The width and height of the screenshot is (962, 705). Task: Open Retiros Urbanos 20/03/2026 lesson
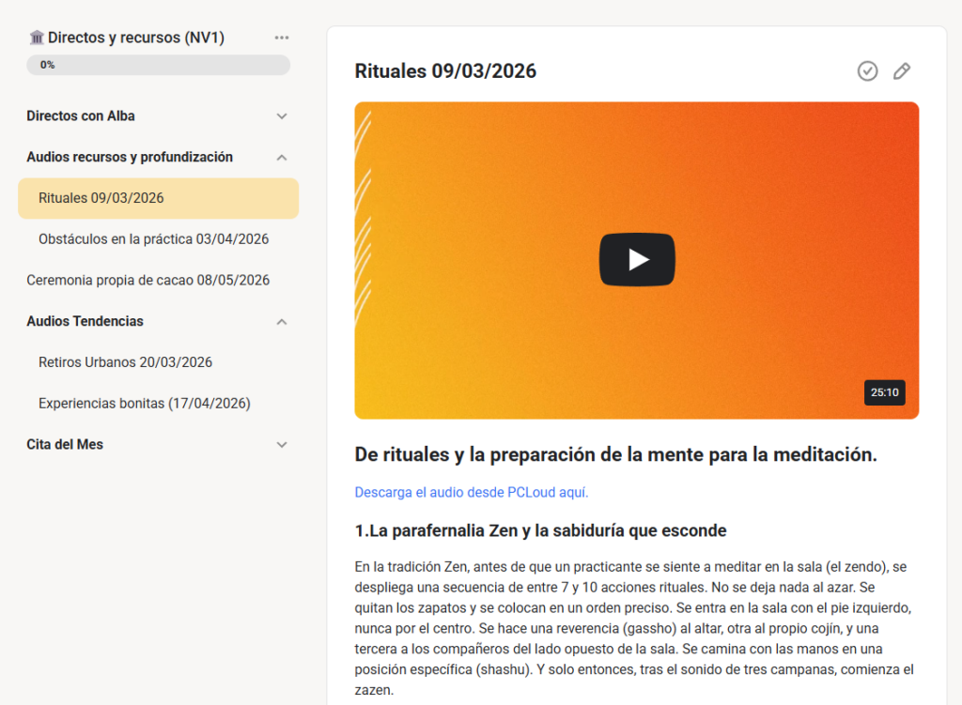tap(125, 362)
